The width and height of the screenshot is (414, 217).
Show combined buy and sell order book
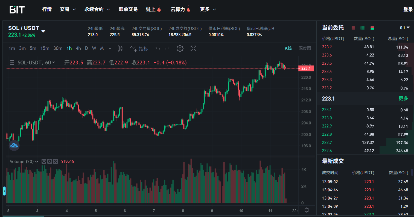[x=372, y=28]
